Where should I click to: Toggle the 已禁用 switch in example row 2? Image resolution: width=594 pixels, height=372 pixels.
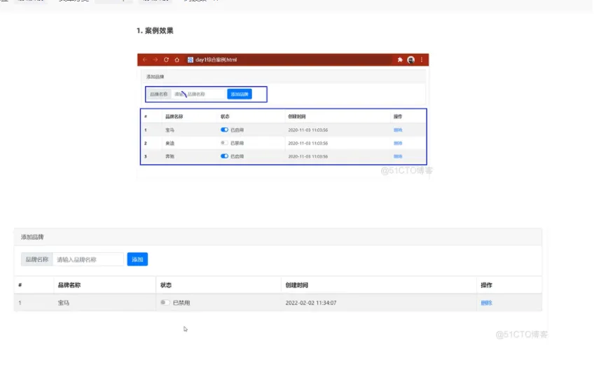pyautogui.click(x=224, y=143)
